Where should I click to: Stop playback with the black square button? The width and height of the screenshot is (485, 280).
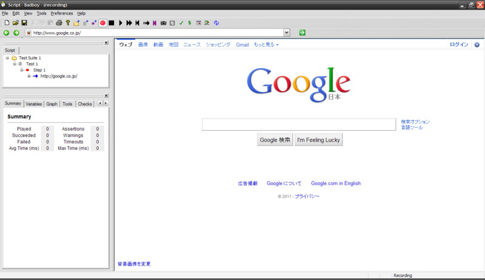point(112,23)
